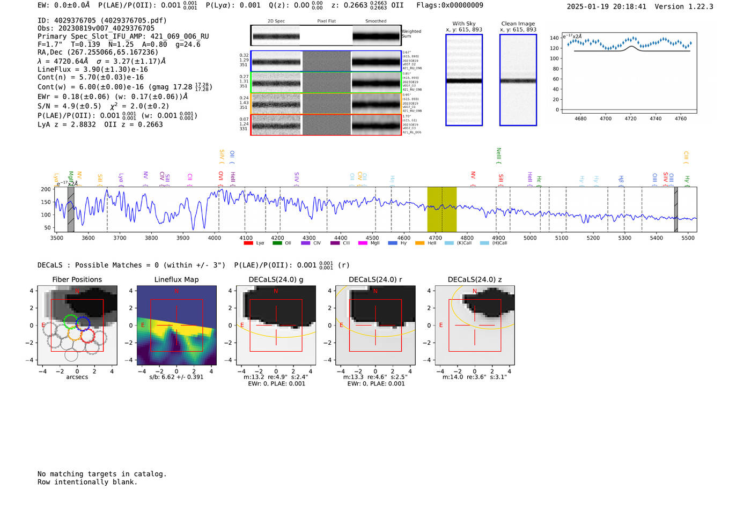This screenshot has width=751, height=511.
Task: Click the ID: 4029376705 text line
Action: click(102, 20)
